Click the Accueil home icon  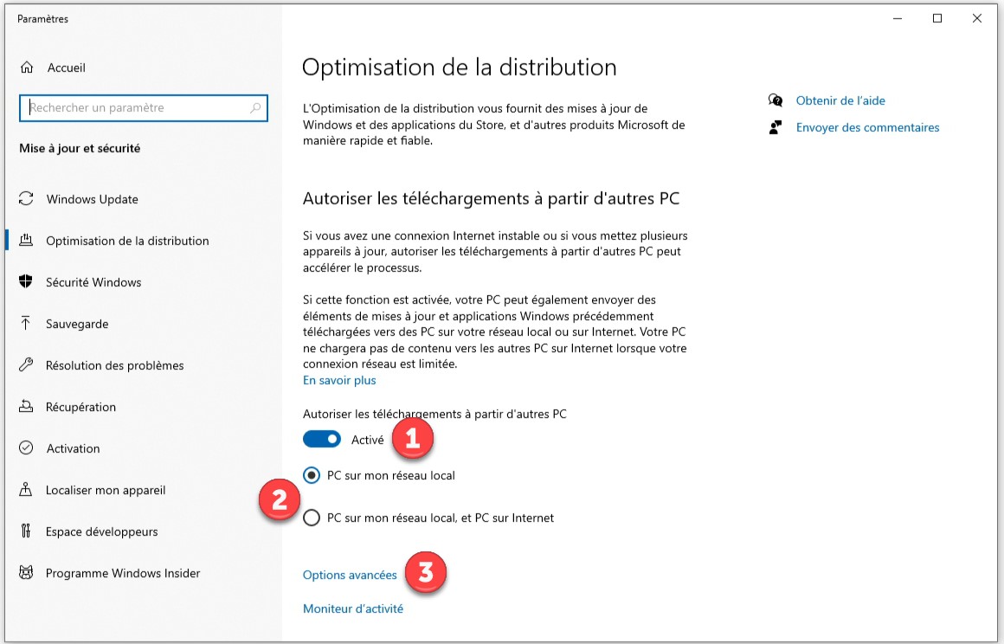[27, 68]
